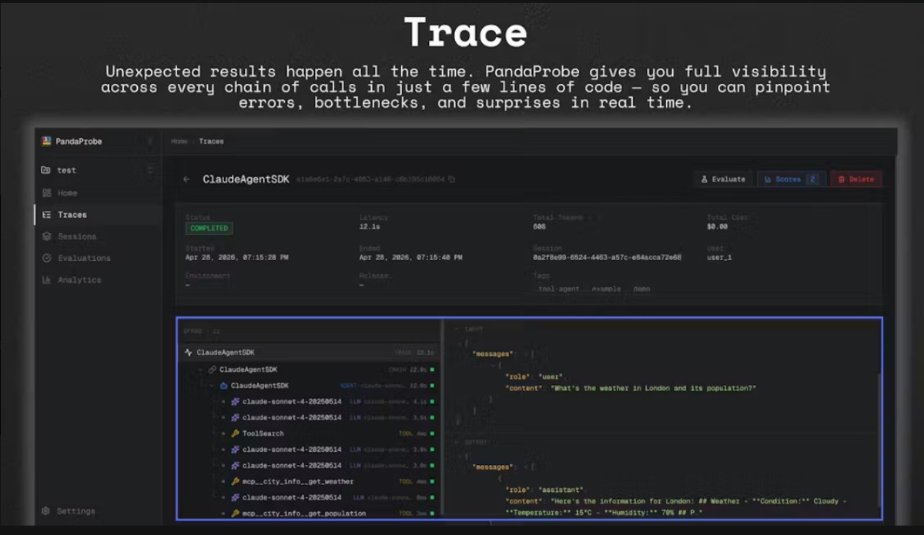Click the Scores count badge 2
The width and height of the screenshot is (924, 535).
coord(812,179)
